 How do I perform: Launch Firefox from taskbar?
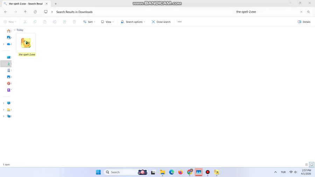pos(181,172)
